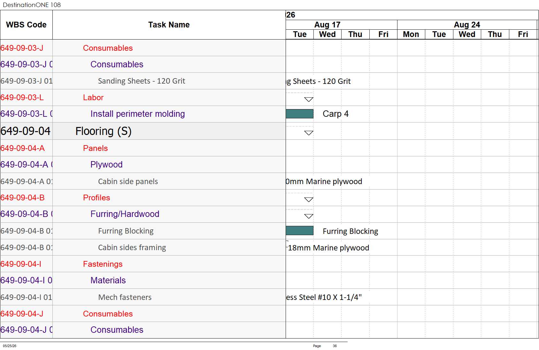
Task: Click the WBS code of the Materials row
Action: pyautogui.click(x=26, y=280)
